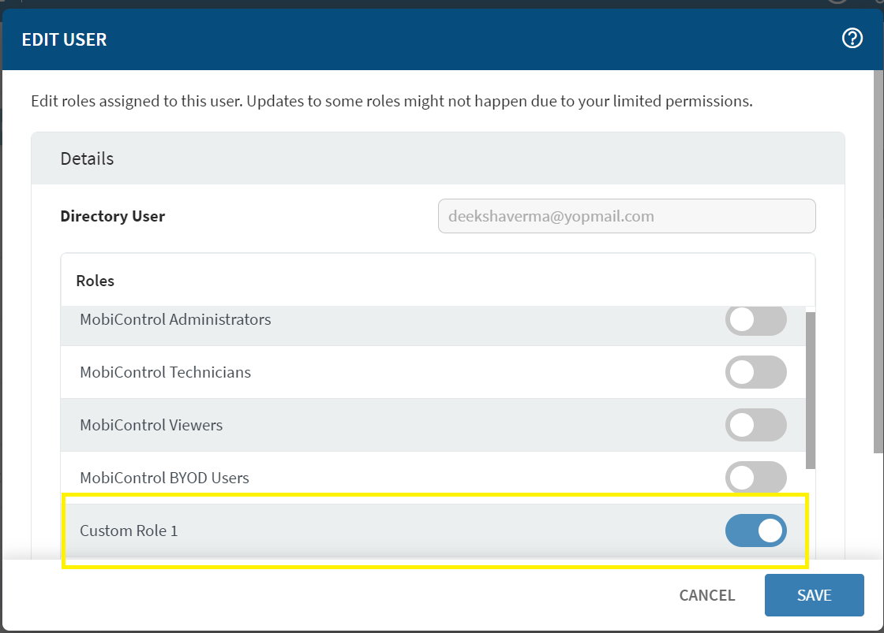Switch on MobiControl BYOD Users toggle
884x633 pixels.
755,477
